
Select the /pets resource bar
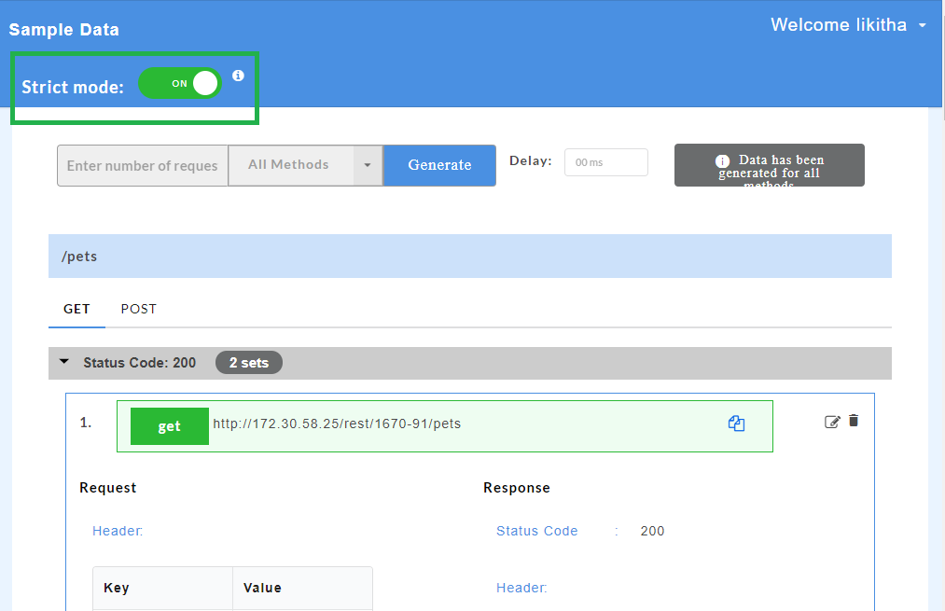[469, 256]
